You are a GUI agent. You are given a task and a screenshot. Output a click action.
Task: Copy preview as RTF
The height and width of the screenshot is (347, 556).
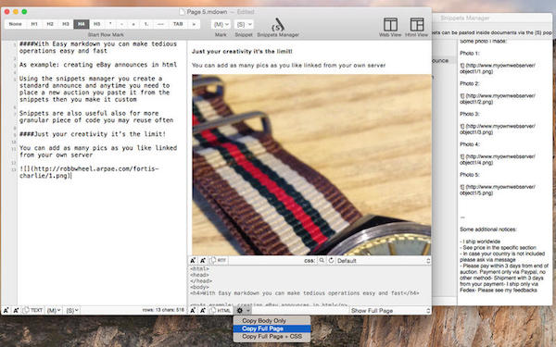(218, 260)
